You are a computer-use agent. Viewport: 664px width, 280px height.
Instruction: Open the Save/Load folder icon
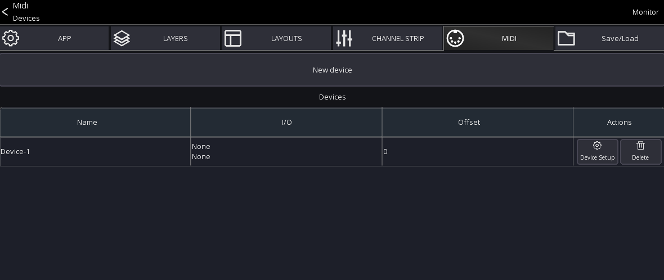pos(566,38)
